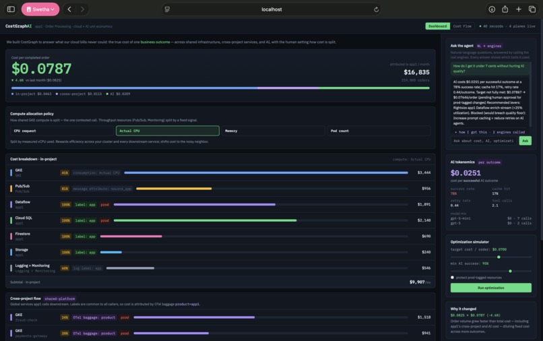This screenshot has height=341, width=543.
Task: Click the prod tag in Dataflow row
Action: (104, 204)
